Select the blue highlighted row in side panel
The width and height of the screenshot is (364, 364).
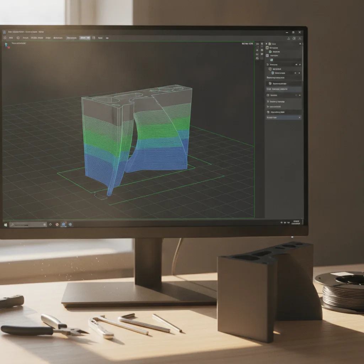tap(284, 89)
